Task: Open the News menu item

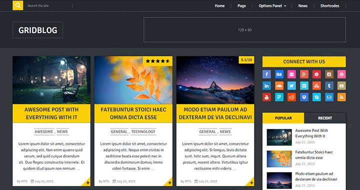Action: [x=303, y=6]
